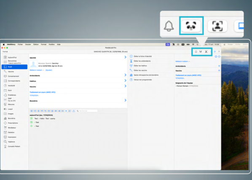Expand the Identité section chevron
This screenshot has width=252, height=180.
pos(125,57)
